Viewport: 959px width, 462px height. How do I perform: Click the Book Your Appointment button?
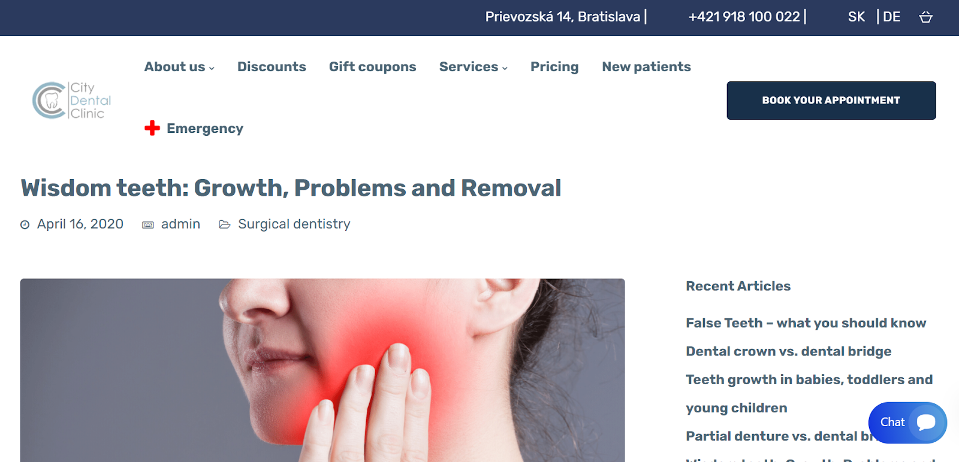[x=831, y=101]
